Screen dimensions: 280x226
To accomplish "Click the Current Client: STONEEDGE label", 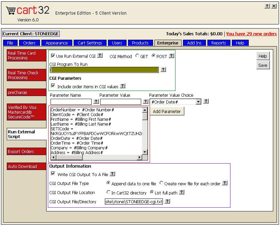I will pos(31,34).
